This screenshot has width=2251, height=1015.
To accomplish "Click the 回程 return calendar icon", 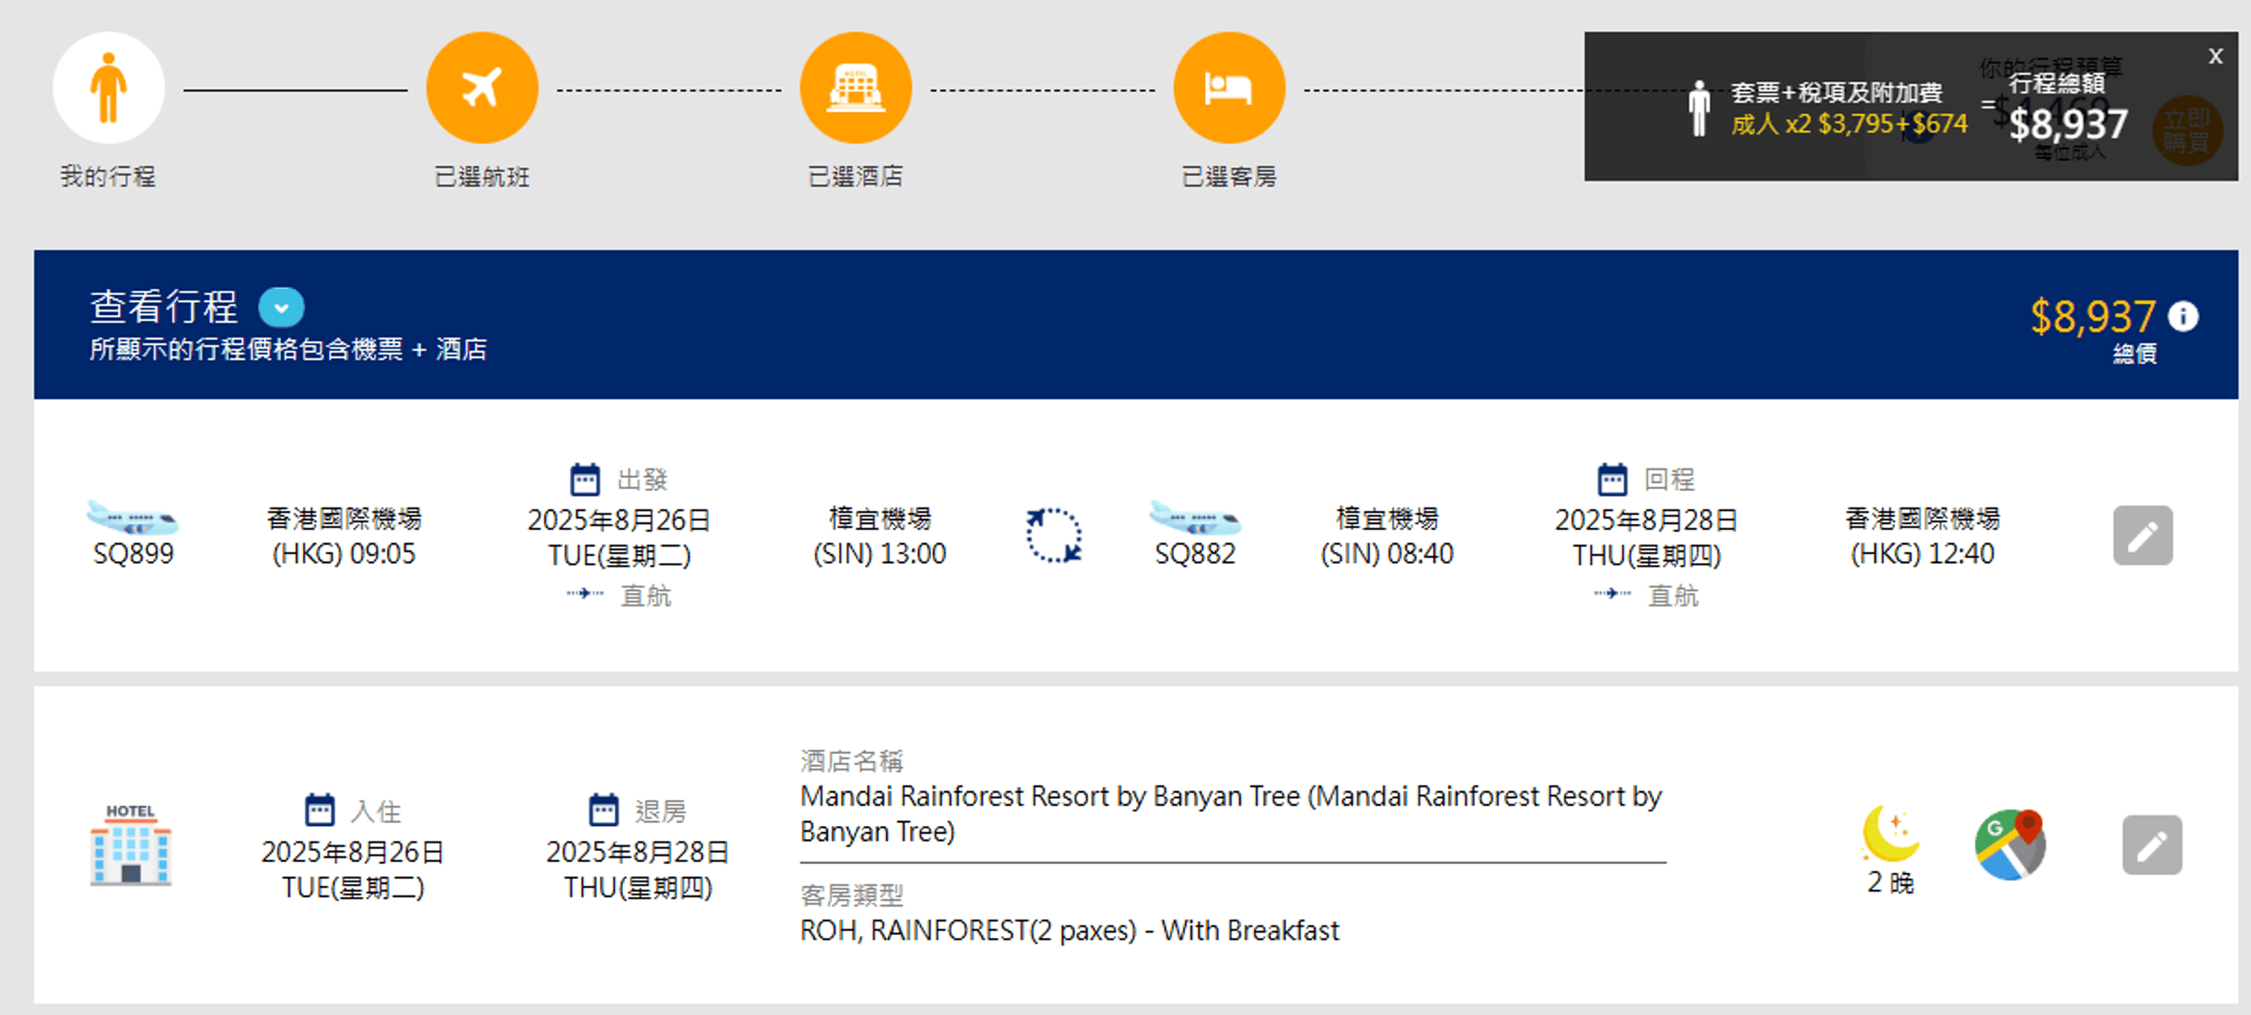I will (1611, 480).
